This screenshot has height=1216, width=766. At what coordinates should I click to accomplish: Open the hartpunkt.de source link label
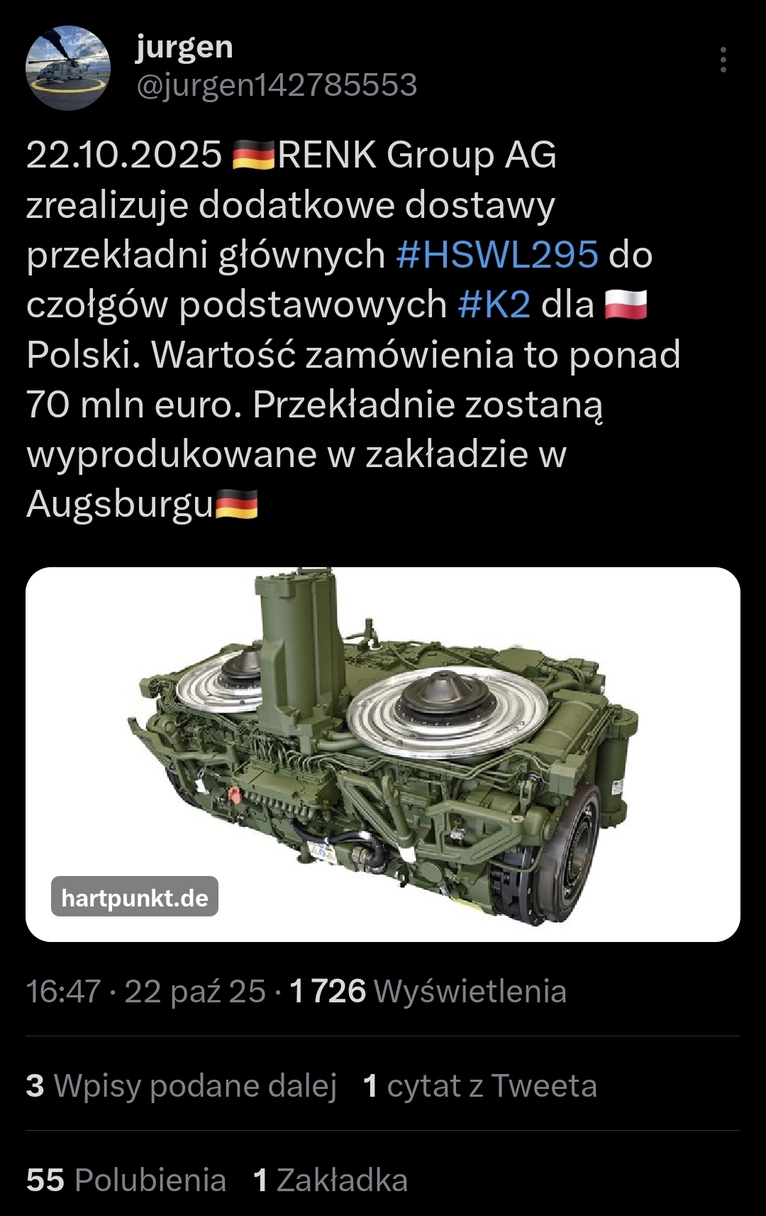135,897
